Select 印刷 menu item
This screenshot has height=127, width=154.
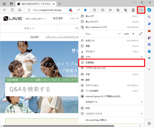[x=111, y=74]
